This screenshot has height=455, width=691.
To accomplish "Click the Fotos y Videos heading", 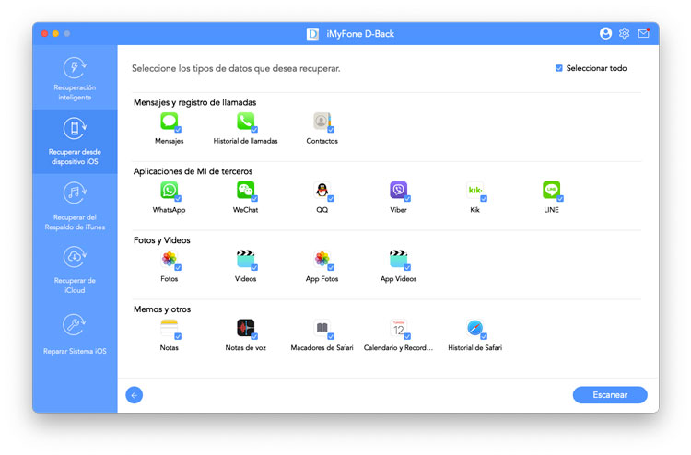I will [162, 240].
